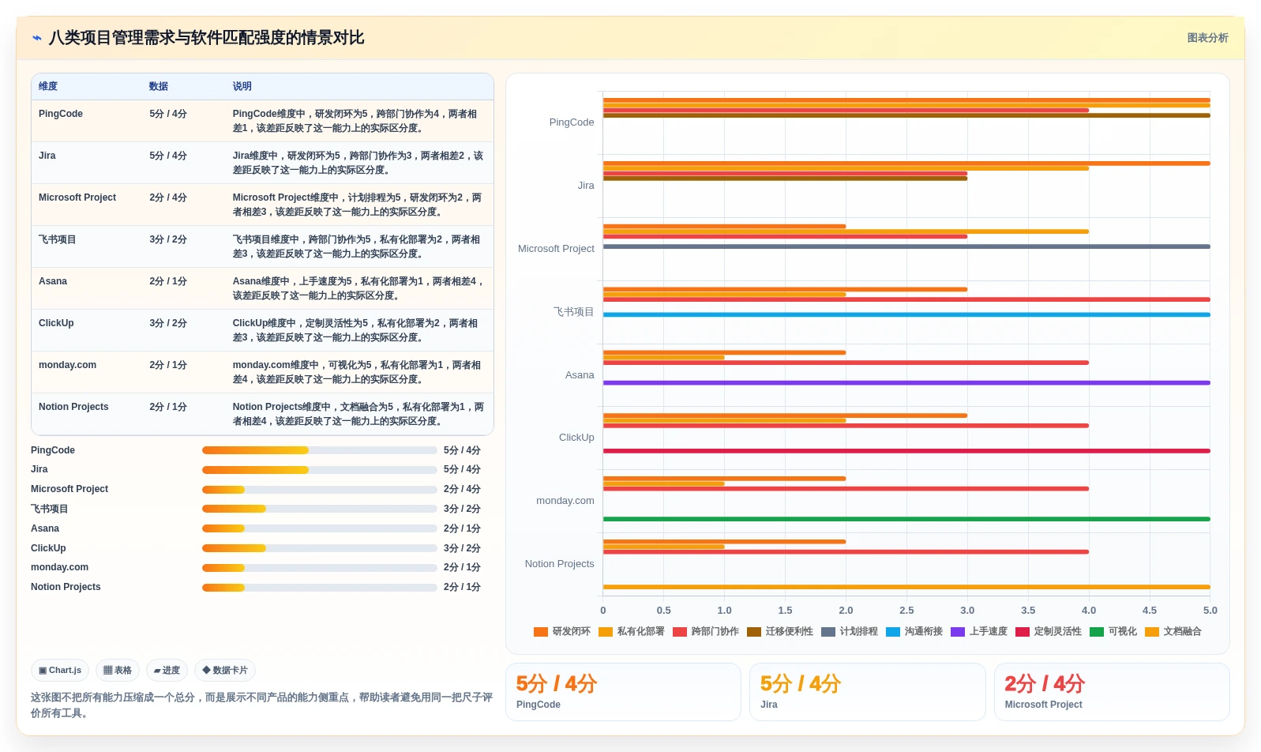Click the crimson 定制灵活性 bar for ClickUp

click(x=906, y=451)
